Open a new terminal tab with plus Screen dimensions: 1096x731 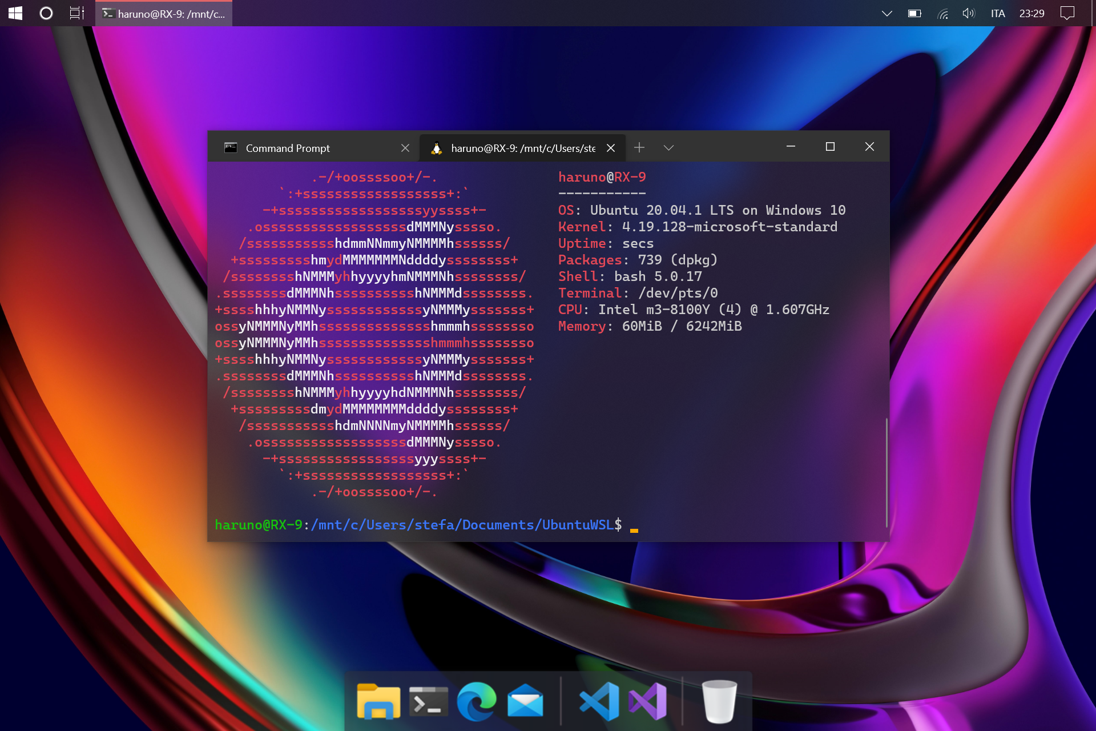coord(639,147)
